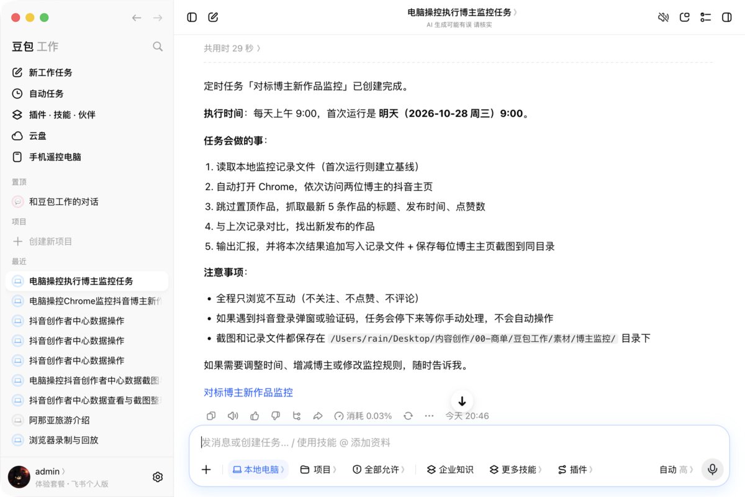745x497 pixels.
Task: Share the reply with the arrow icon
Action: click(318, 416)
